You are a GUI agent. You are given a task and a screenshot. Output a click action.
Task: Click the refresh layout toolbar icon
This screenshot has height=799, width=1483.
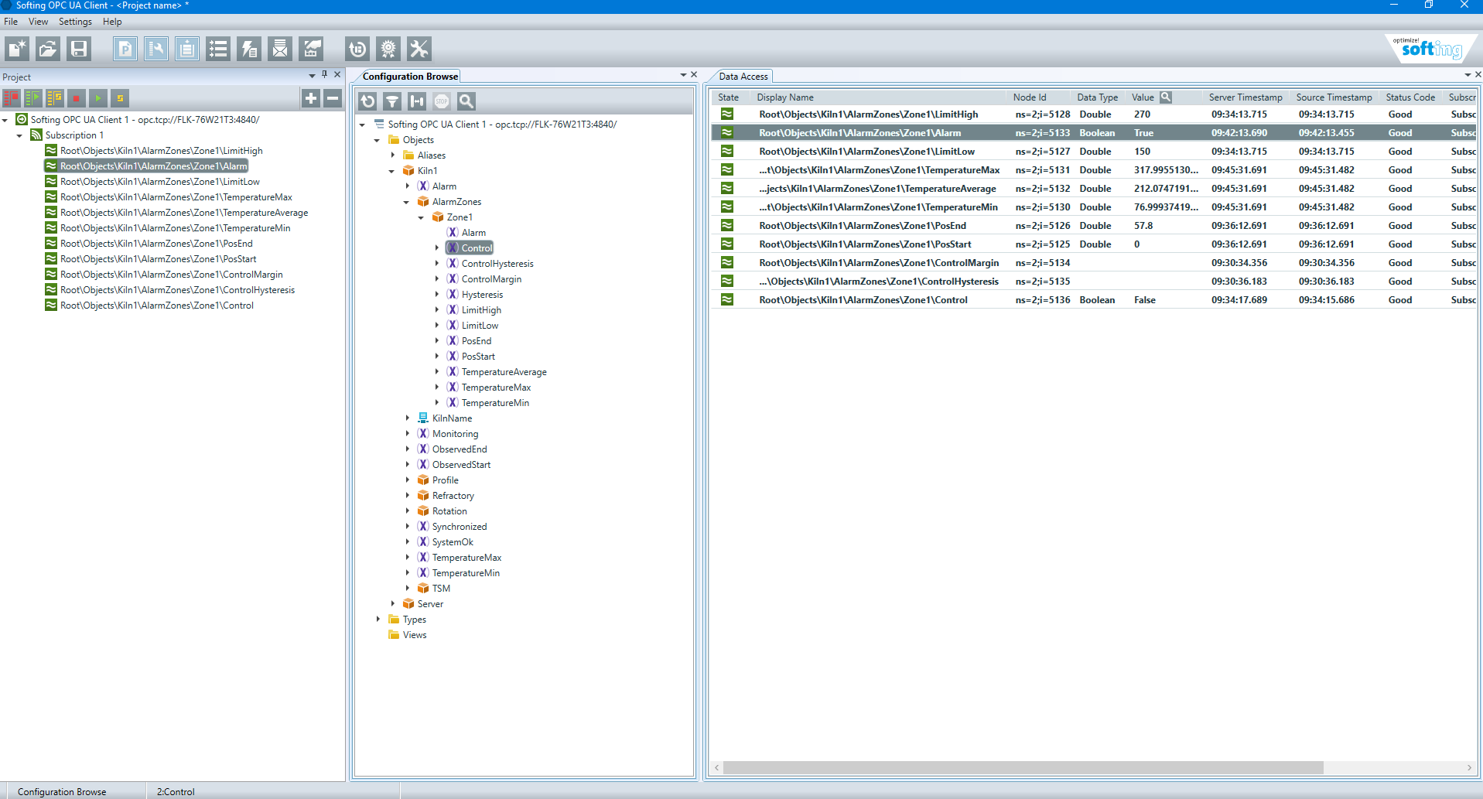(357, 50)
